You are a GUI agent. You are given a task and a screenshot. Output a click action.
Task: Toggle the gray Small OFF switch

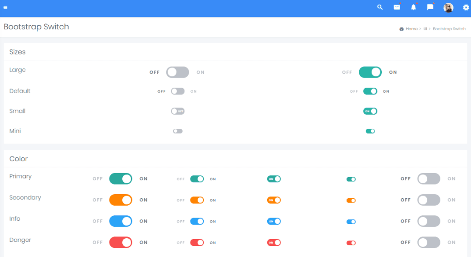(178, 111)
